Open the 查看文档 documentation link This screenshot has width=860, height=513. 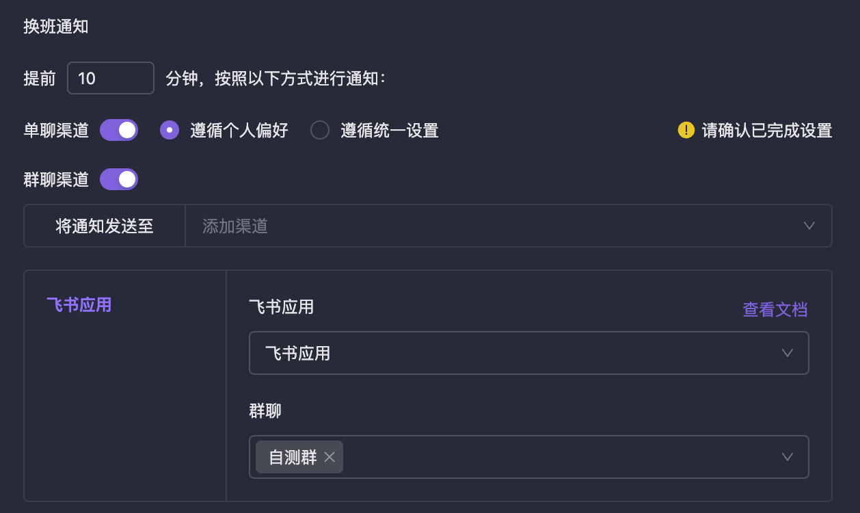775,308
